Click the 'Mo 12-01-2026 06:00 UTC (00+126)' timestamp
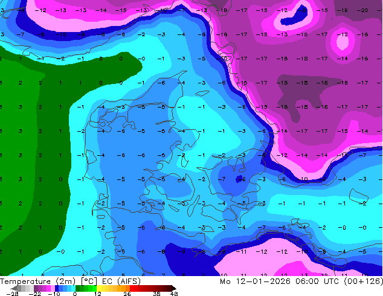 [301, 282]
